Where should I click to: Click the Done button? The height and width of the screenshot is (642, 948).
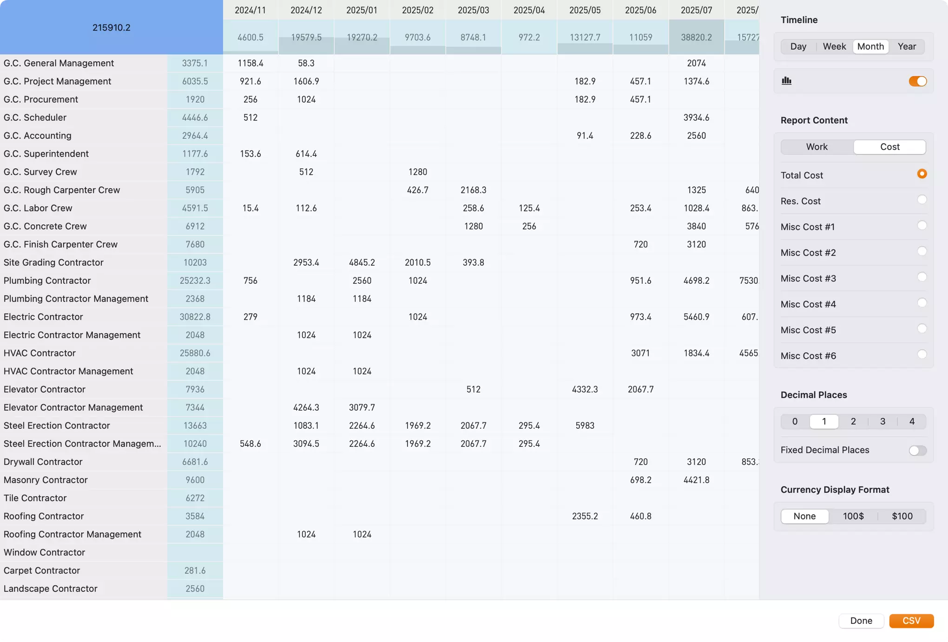tap(861, 621)
